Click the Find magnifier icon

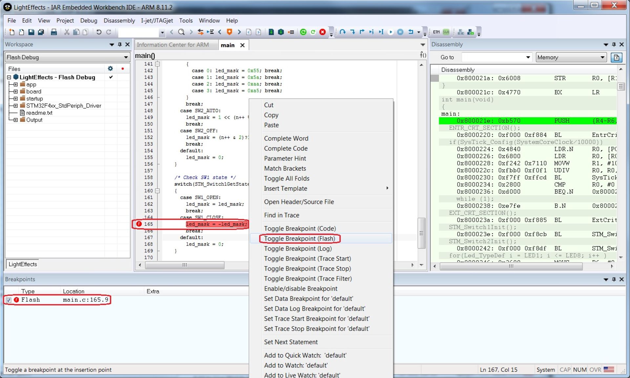tap(181, 32)
